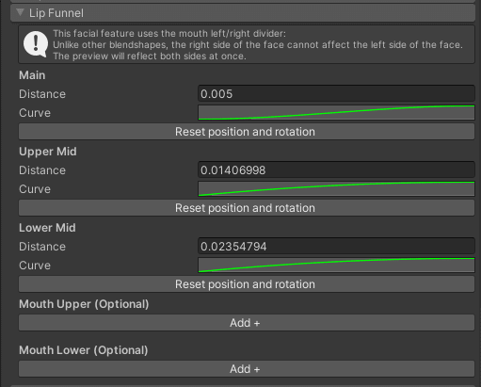Open the Lower Mid curve field
This screenshot has width=481, height=387.
(x=336, y=265)
